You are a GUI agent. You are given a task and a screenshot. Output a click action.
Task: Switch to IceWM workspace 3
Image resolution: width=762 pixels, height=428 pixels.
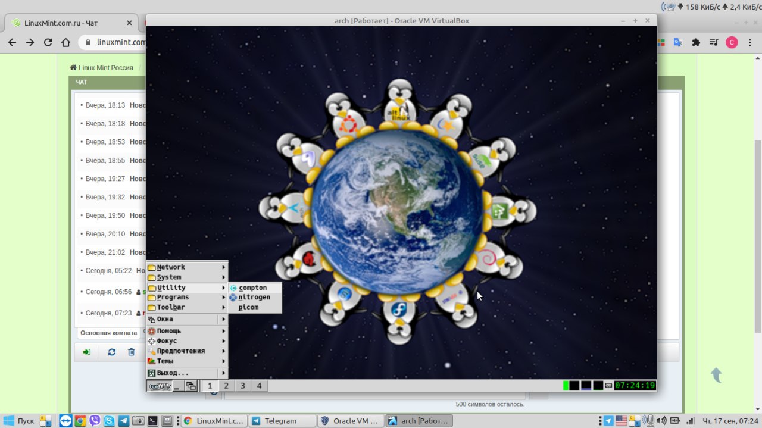(x=243, y=386)
